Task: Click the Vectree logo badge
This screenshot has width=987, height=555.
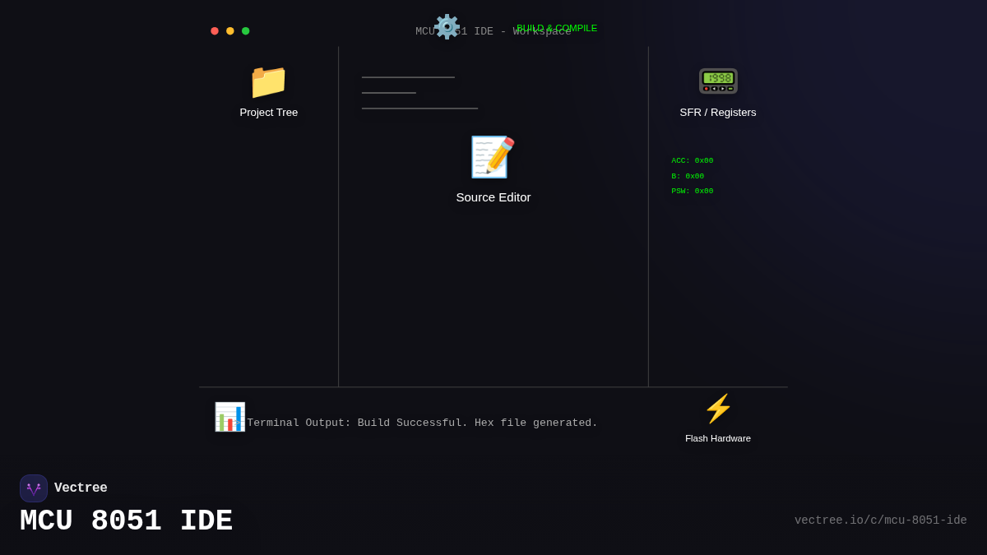Action: tap(33, 488)
